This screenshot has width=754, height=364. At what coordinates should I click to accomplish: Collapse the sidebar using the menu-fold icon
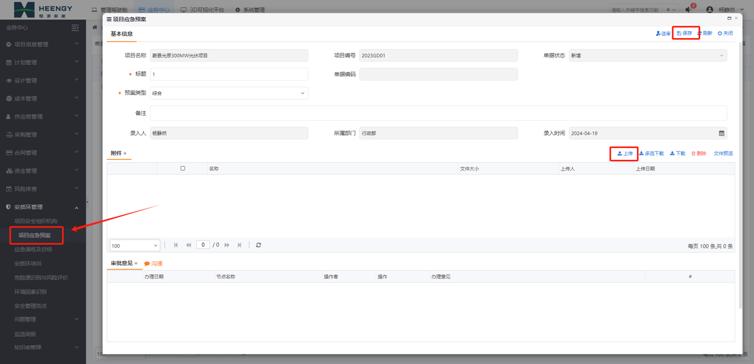[x=75, y=27]
